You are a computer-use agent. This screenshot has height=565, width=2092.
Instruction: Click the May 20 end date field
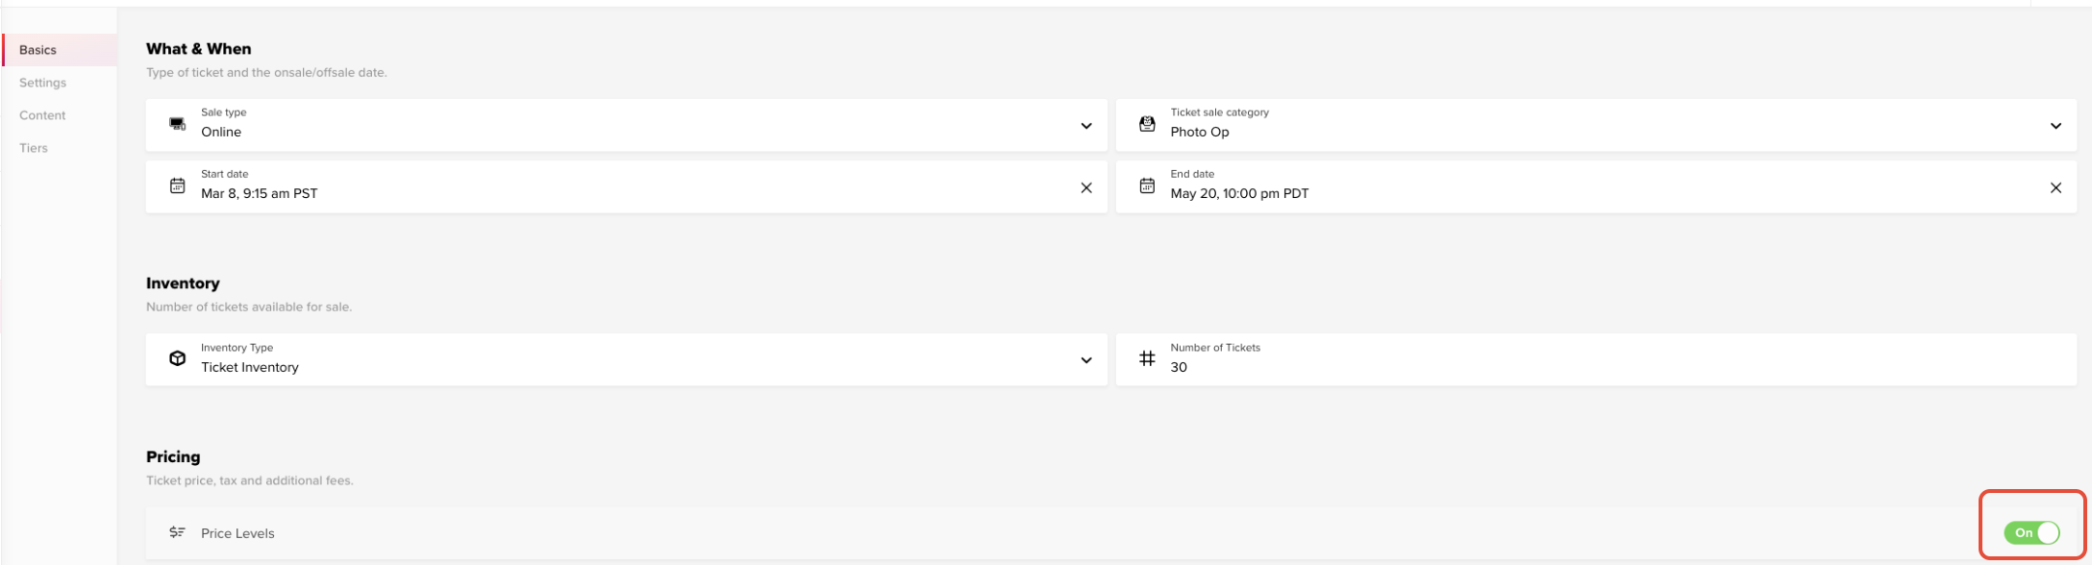click(1596, 186)
